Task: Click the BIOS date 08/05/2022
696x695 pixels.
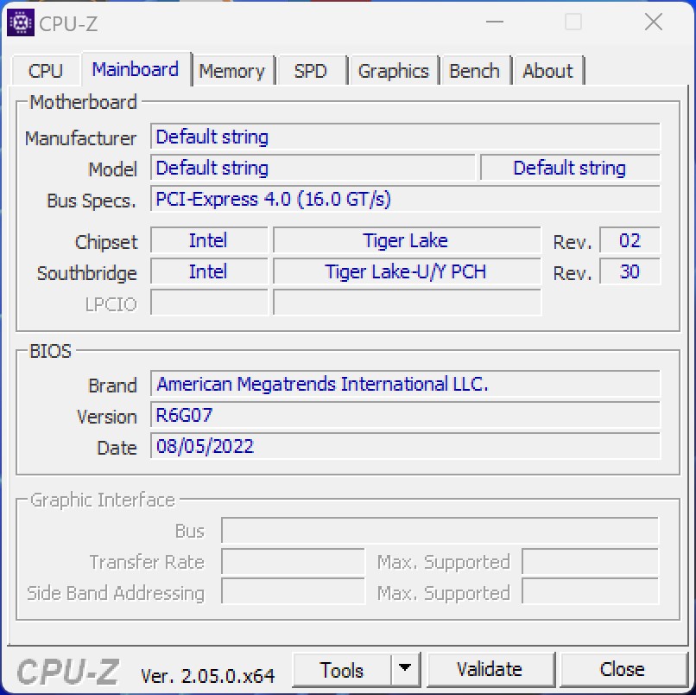Action: [405, 446]
